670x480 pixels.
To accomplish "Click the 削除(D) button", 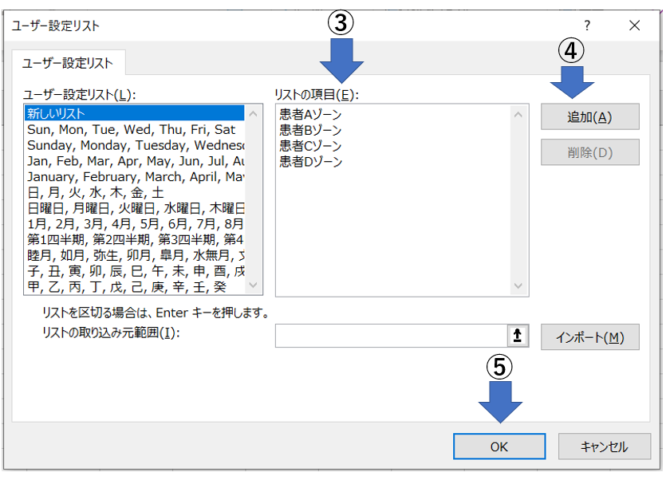I will click(589, 152).
